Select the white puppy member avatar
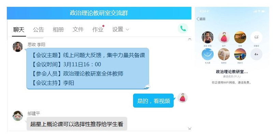Screen dimensions: 276x139 (x=224, y=54)
